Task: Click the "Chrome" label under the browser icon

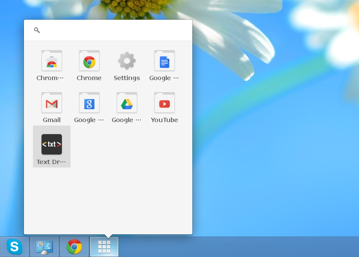Action: pyautogui.click(x=89, y=78)
